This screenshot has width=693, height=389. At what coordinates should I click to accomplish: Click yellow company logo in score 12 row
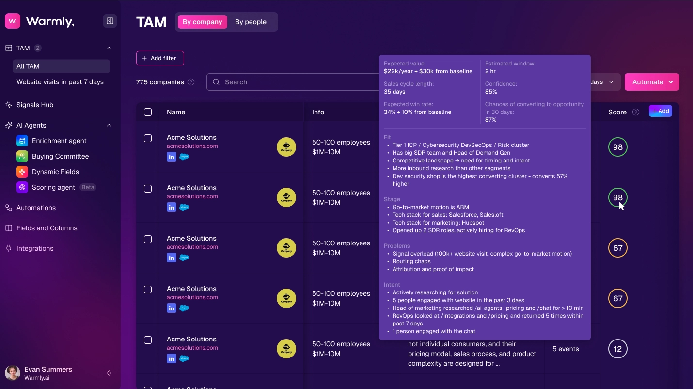click(286, 349)
